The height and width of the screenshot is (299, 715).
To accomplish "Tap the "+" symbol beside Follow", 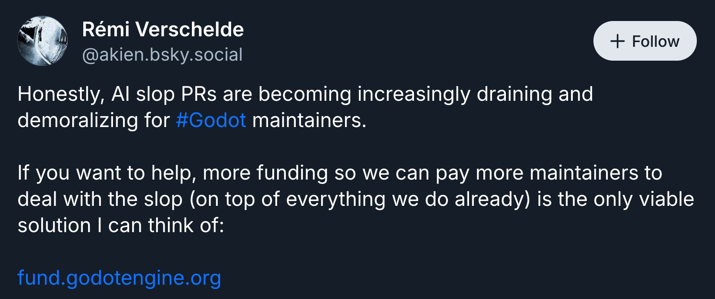I will [x=618, y=42].
